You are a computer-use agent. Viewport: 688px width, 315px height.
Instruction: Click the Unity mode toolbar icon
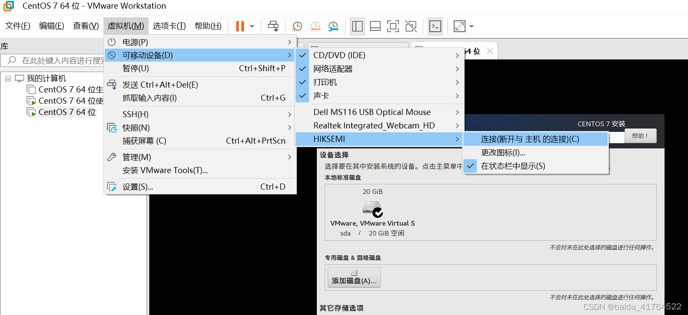click(x=411, y=26)
